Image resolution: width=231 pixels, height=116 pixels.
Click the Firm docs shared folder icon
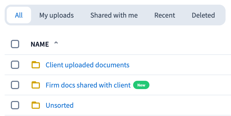(x=36, y=85)
